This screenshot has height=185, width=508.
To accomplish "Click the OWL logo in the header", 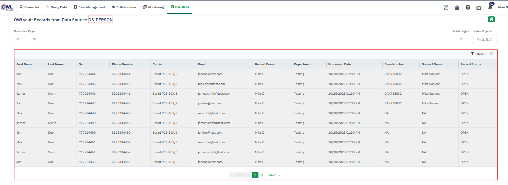I will (x=7, y=7).
